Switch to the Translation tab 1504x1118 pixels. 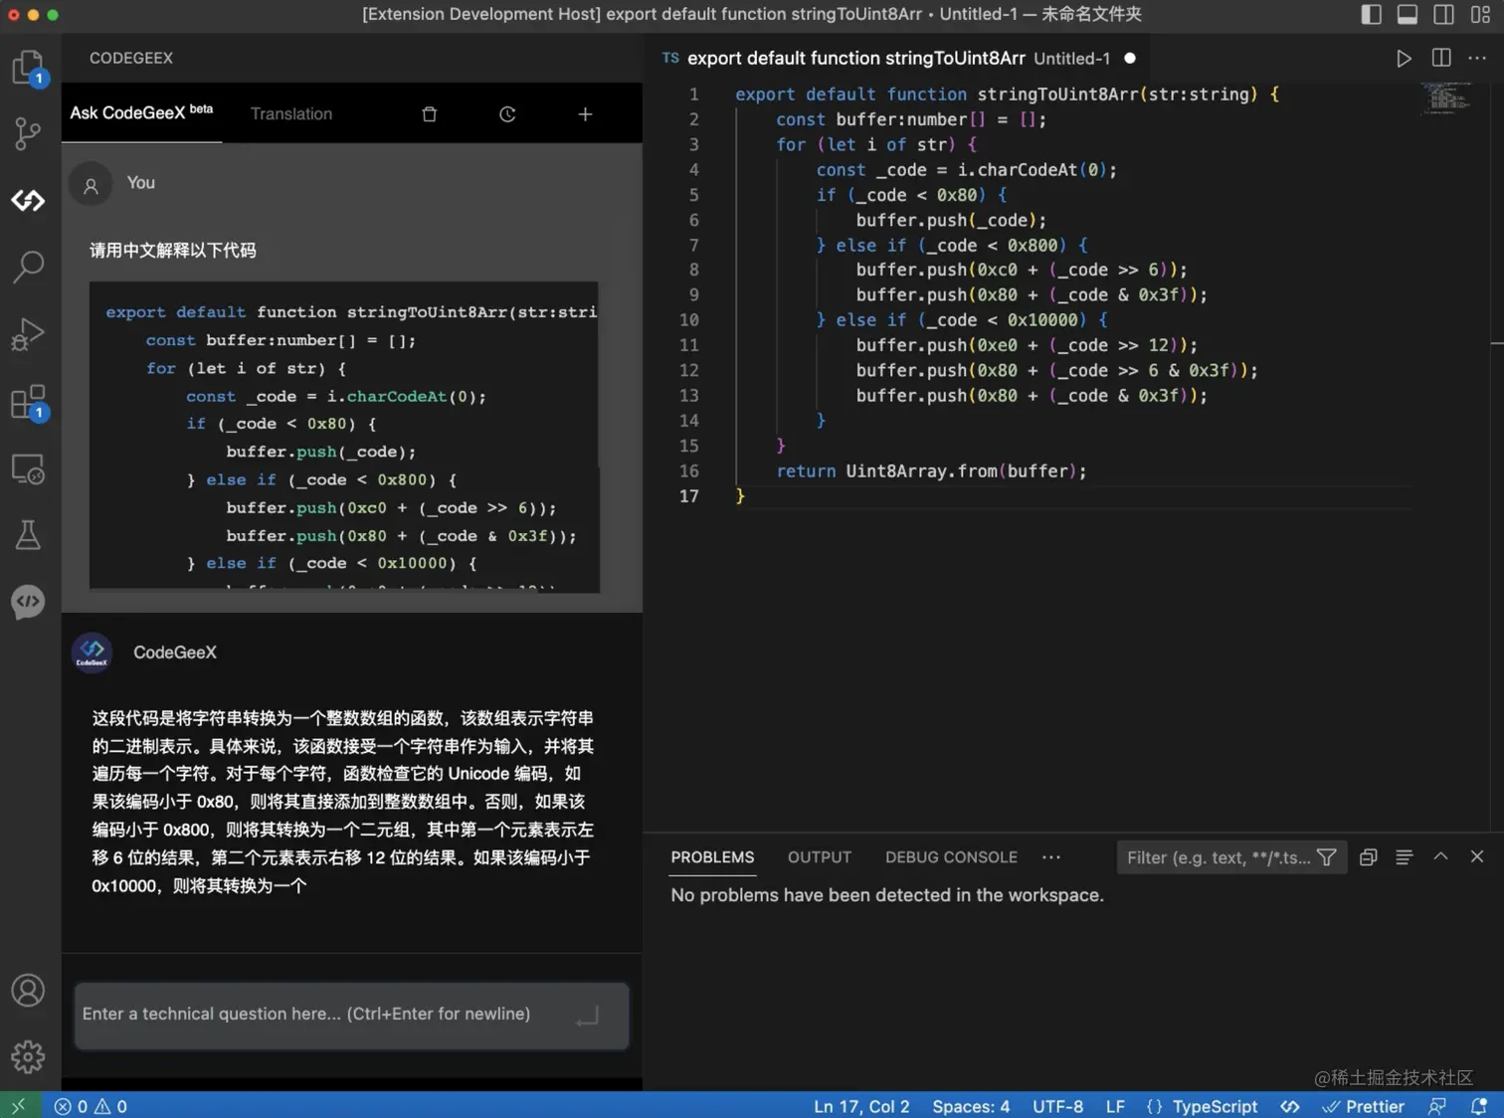pos(291,114)
